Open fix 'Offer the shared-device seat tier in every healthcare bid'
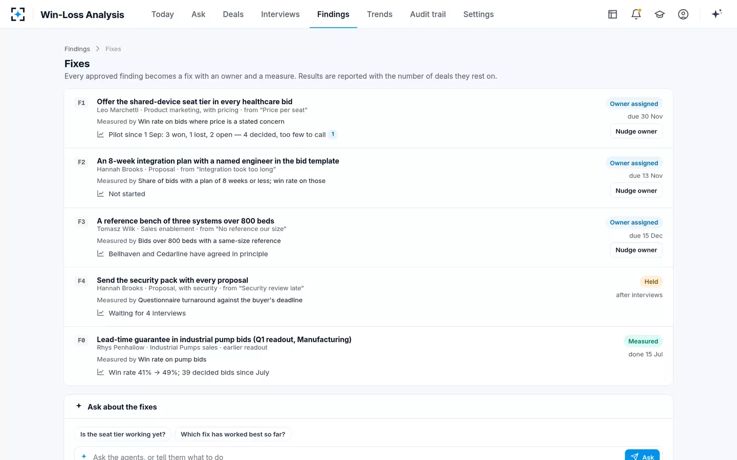Viewport: 737px width, 460px height. point(194,102)
